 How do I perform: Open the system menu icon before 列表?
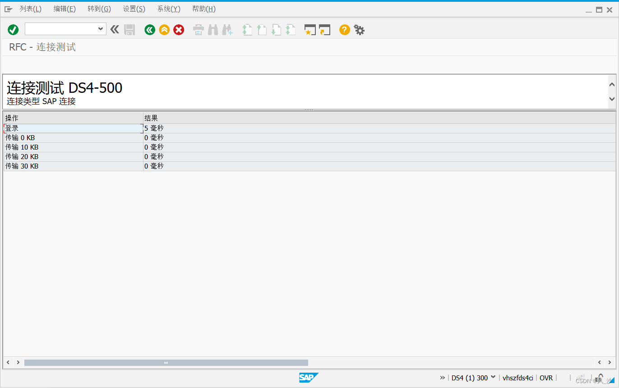point(9,9)
